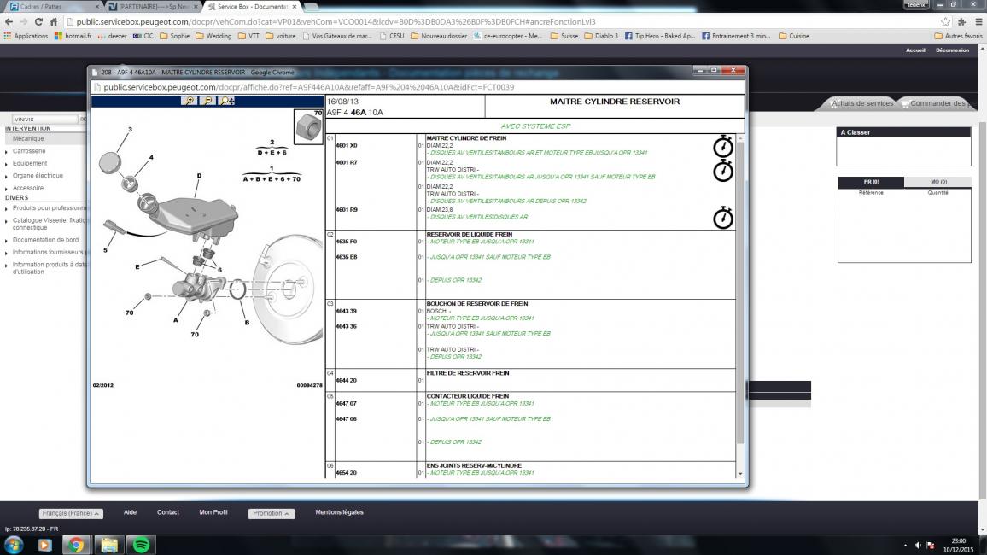Select the PR (0) tab
The image size is (987, 555).
tap(871, 182)
